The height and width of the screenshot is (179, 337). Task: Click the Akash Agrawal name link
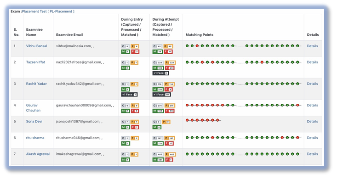38,154
